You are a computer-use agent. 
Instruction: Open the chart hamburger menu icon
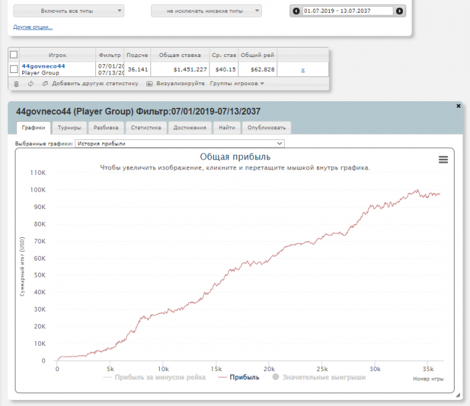point(443,159)
